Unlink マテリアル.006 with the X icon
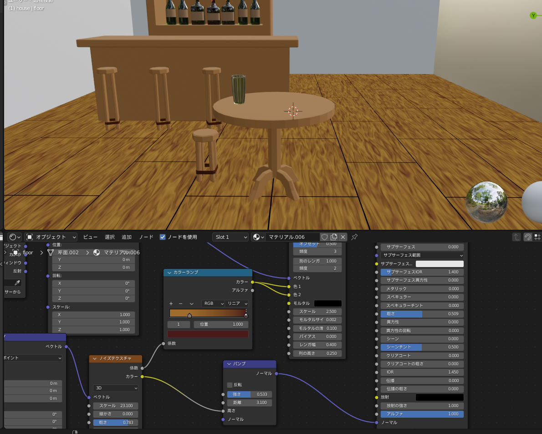 [343, 237]
